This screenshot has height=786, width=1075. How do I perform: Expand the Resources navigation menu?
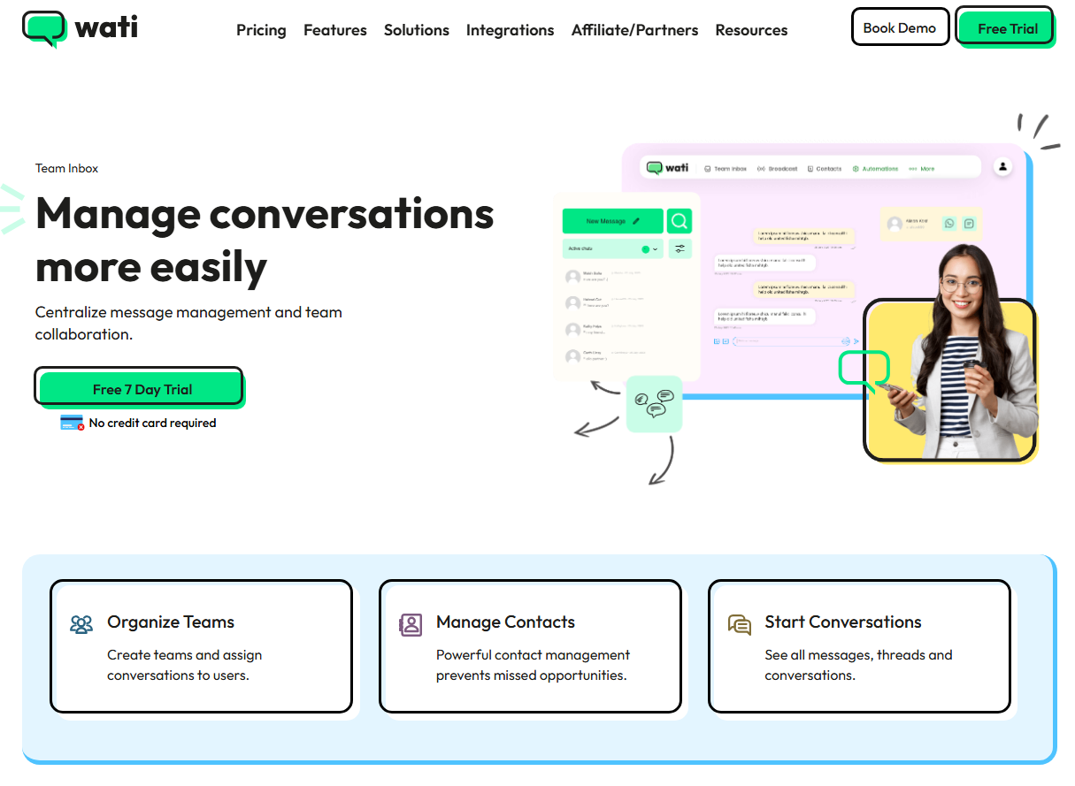tap(751, 30)
